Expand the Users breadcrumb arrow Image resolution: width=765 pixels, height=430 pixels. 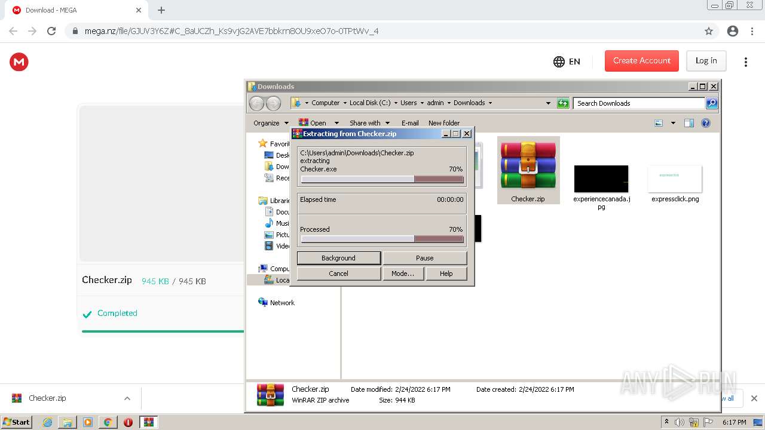click(x=422, y=103)
